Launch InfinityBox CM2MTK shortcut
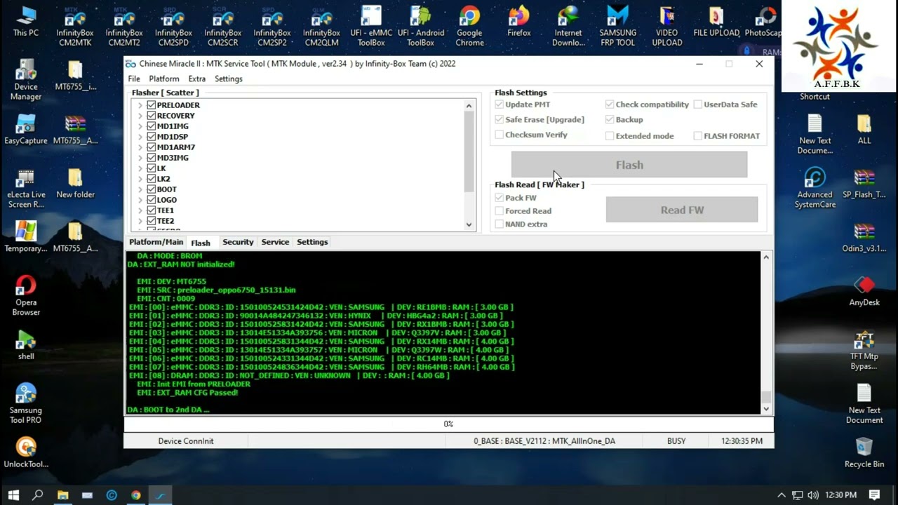The width and height of the screenshot is (898, 505). (x=75, y=27)
